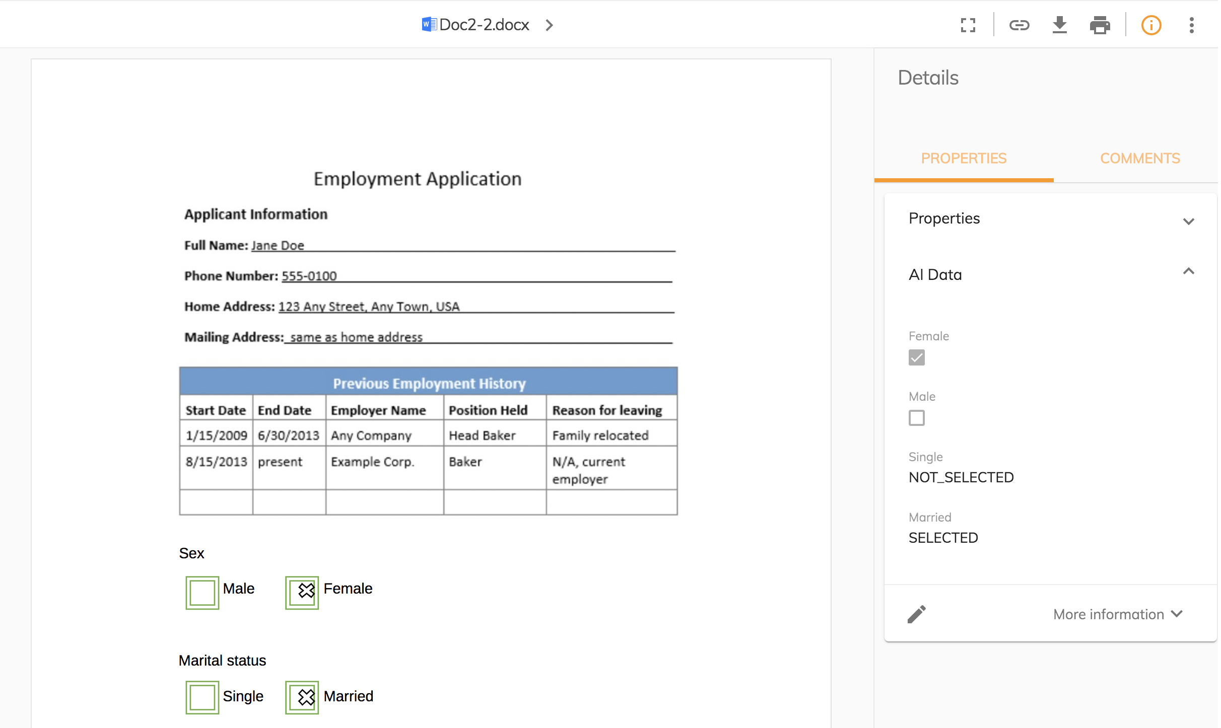Uncheck the Female checkbox in AI Data
Viewport: 1221px width, 728px height.
917,357
